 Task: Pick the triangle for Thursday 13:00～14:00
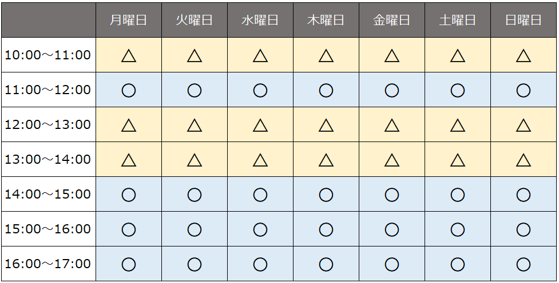326,160
